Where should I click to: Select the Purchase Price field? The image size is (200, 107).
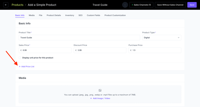coord(155,50)
